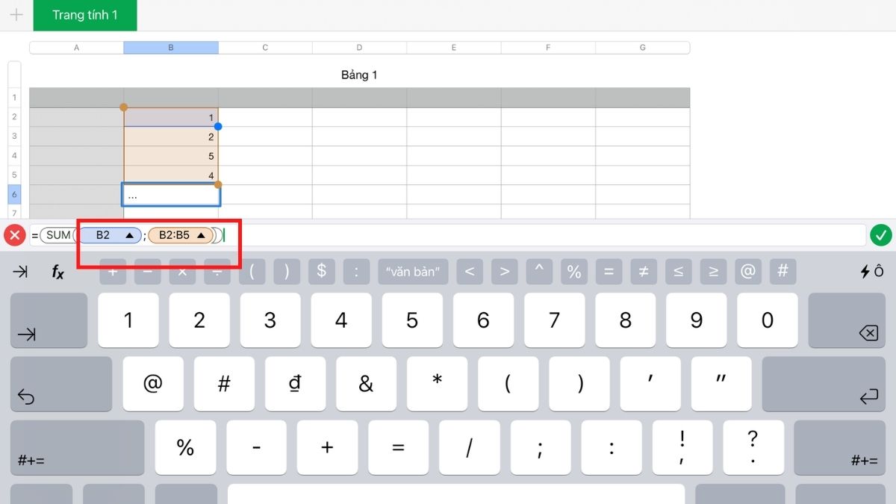Viewport: 896px width, 504px height.
Task: Insert caret exponent operator
Action: coord(539,272)
